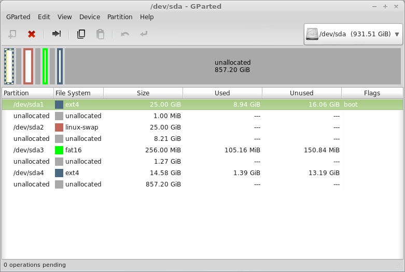Open the Edit menu
Viewport: 405px width, 272px height.
tap(44, 17)
